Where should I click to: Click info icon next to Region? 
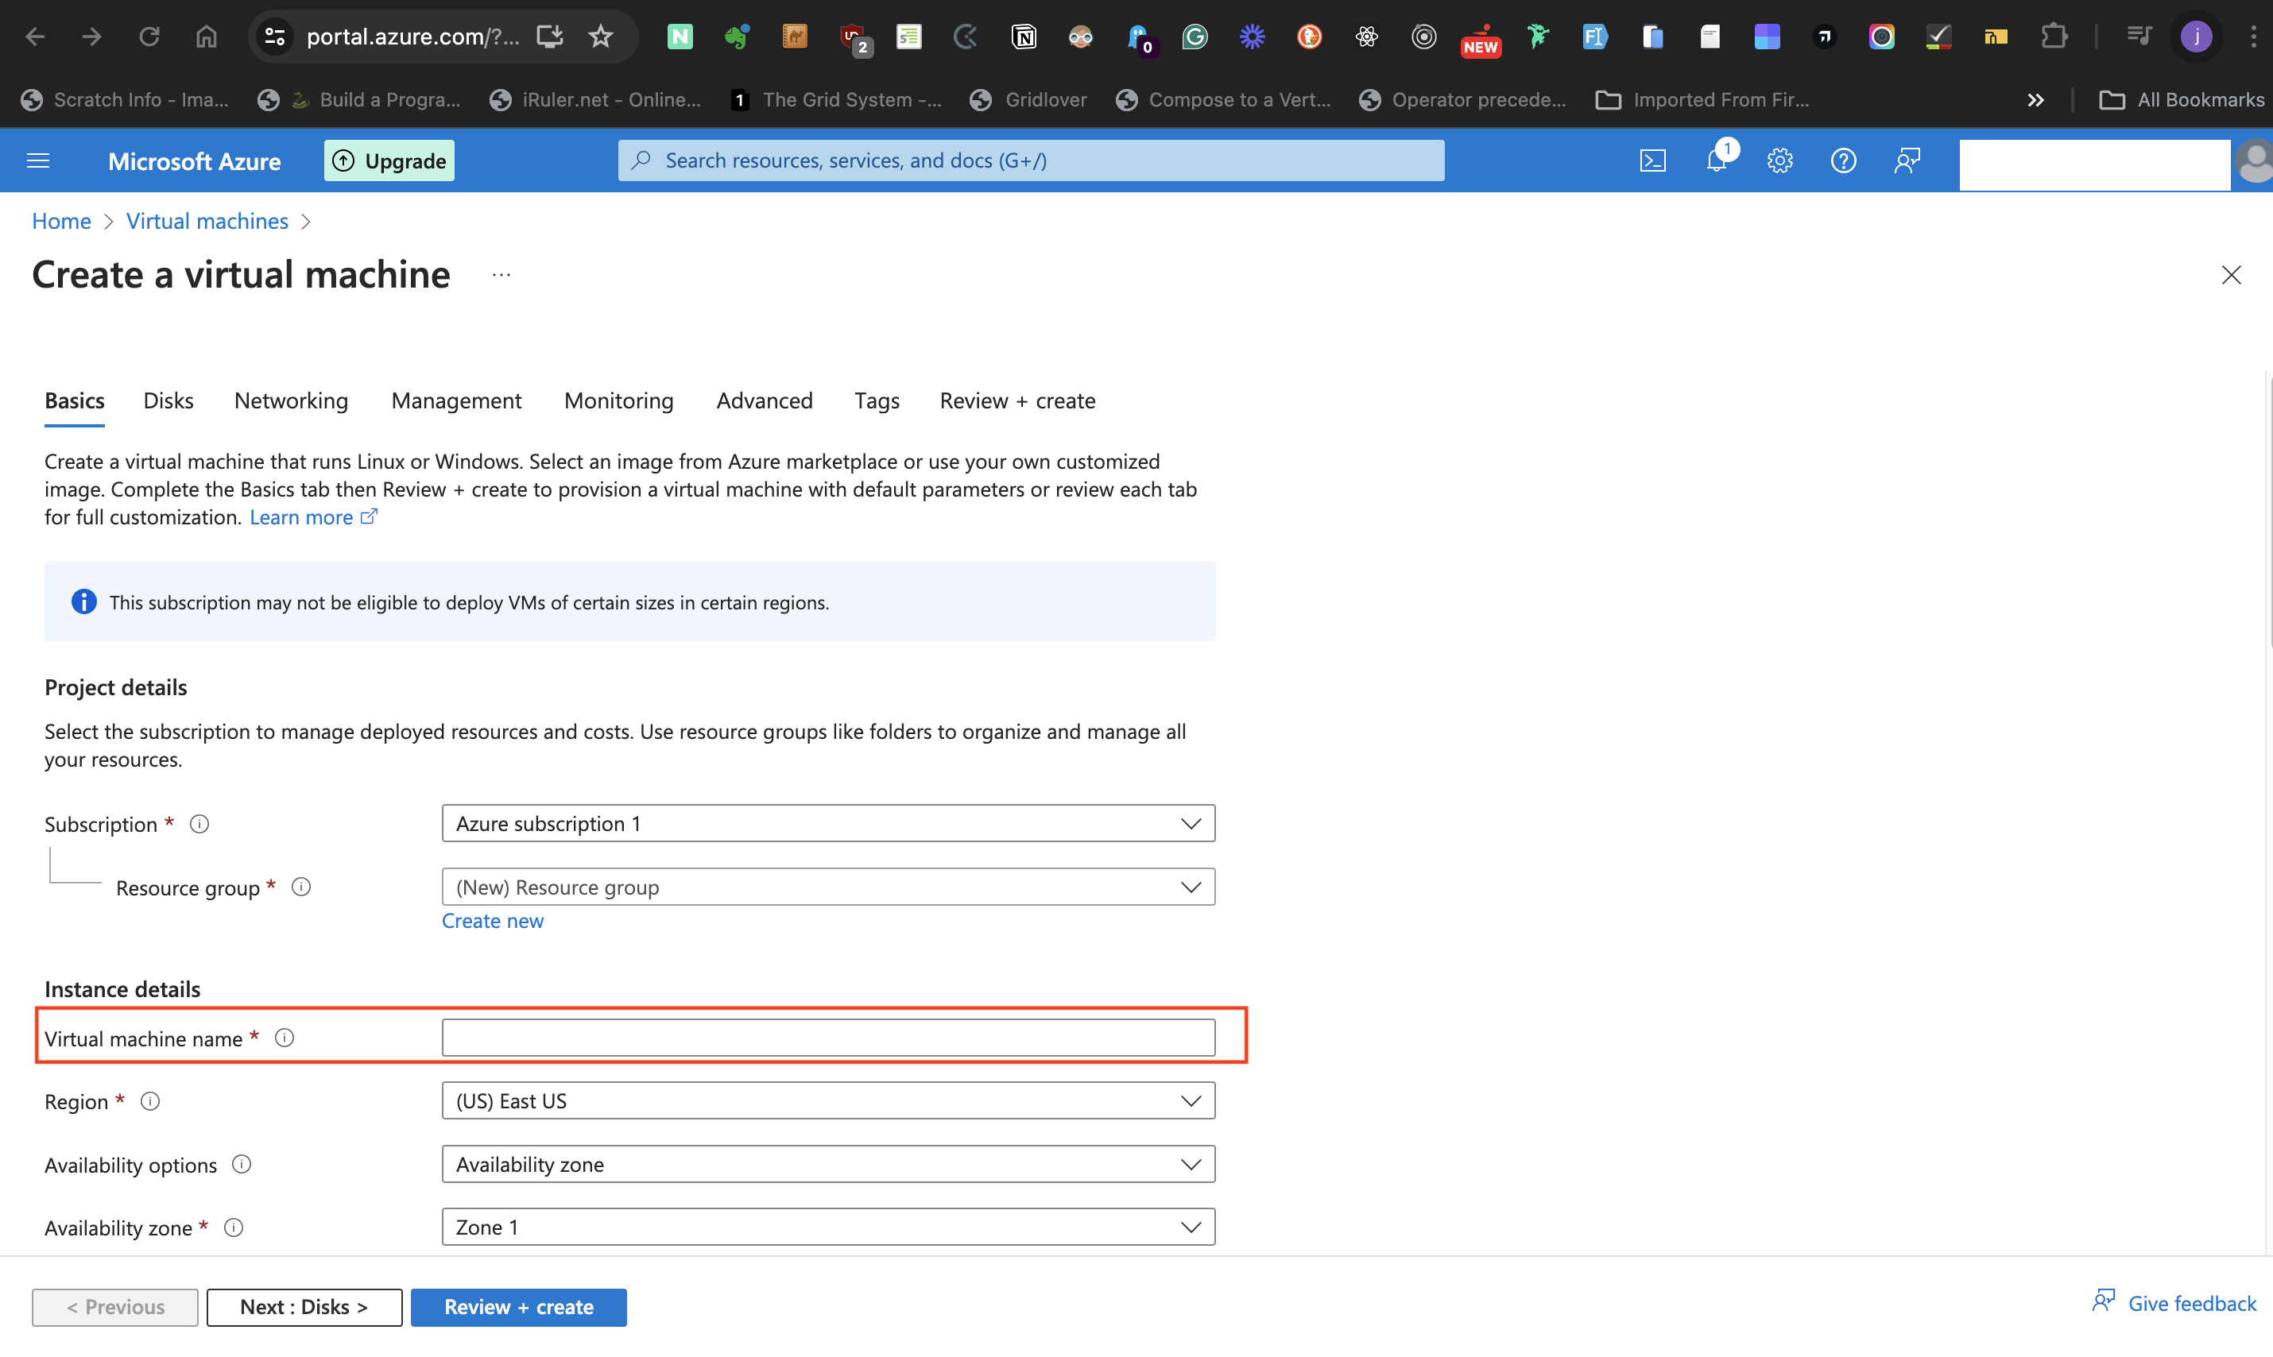(x=150, y=1101)
